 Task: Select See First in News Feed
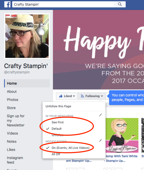[x=58, y=122]
